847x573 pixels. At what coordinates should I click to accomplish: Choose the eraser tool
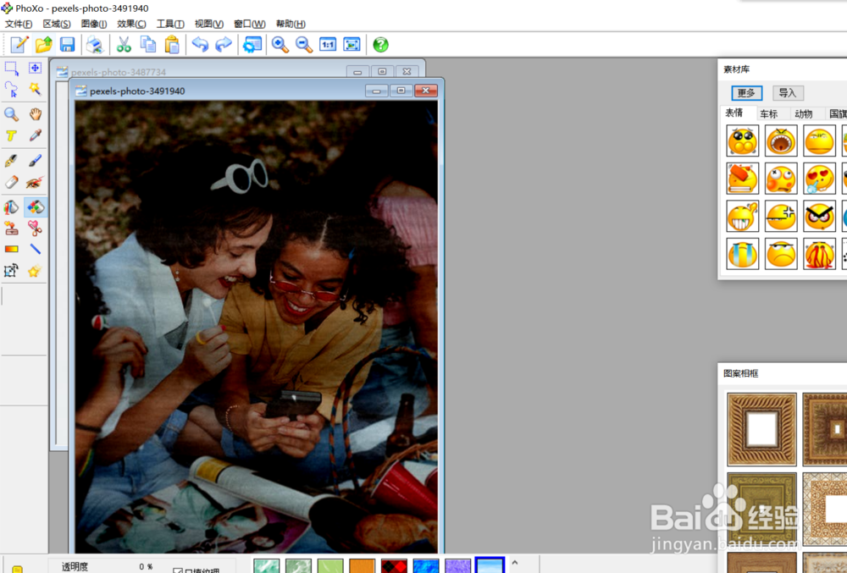[x=11, y=182]
